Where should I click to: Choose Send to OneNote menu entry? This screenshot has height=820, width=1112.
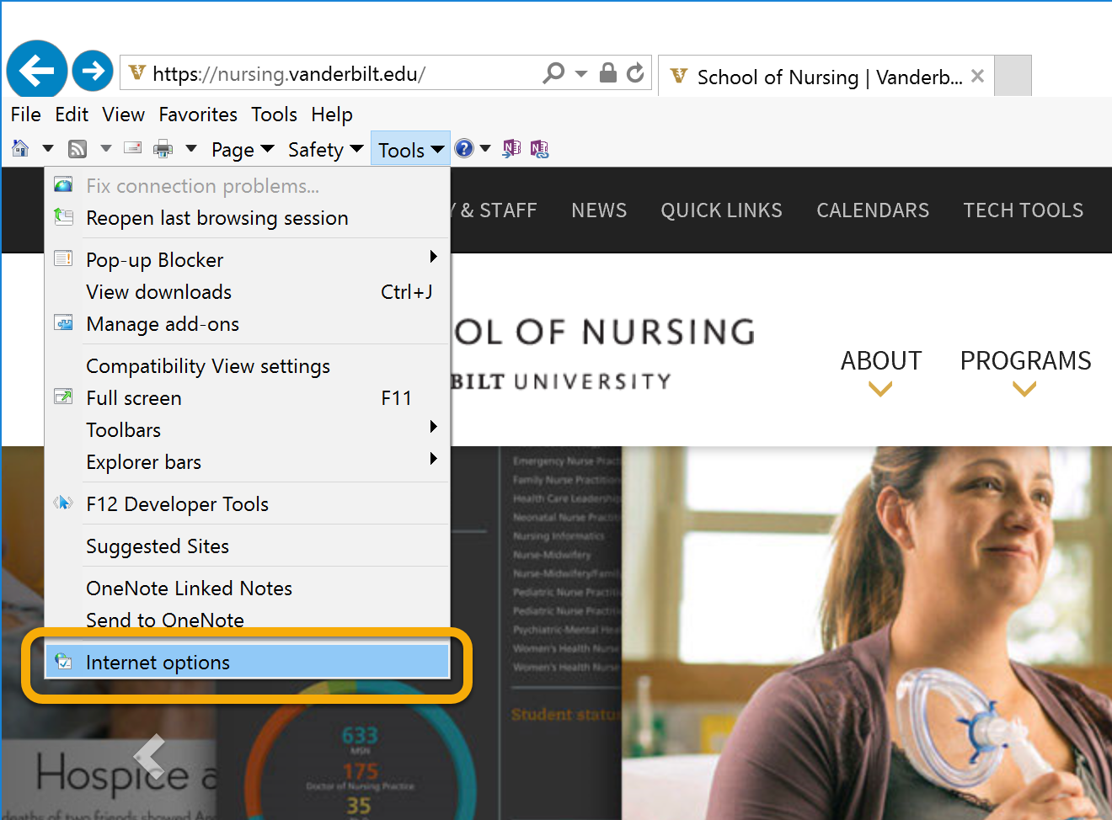(248, 620)
